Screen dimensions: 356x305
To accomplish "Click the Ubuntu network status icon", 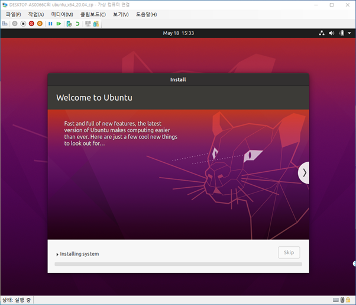I will coord(322,33).
